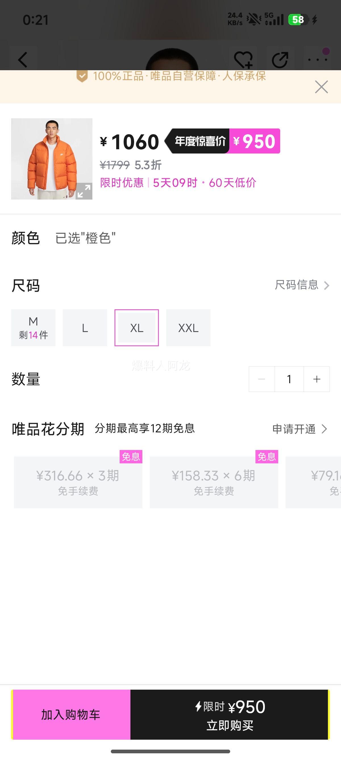Screen dimensions: 341x759
Task: Open the three-dot more menu
Action: pyautogui.click(x=317, y=60)
